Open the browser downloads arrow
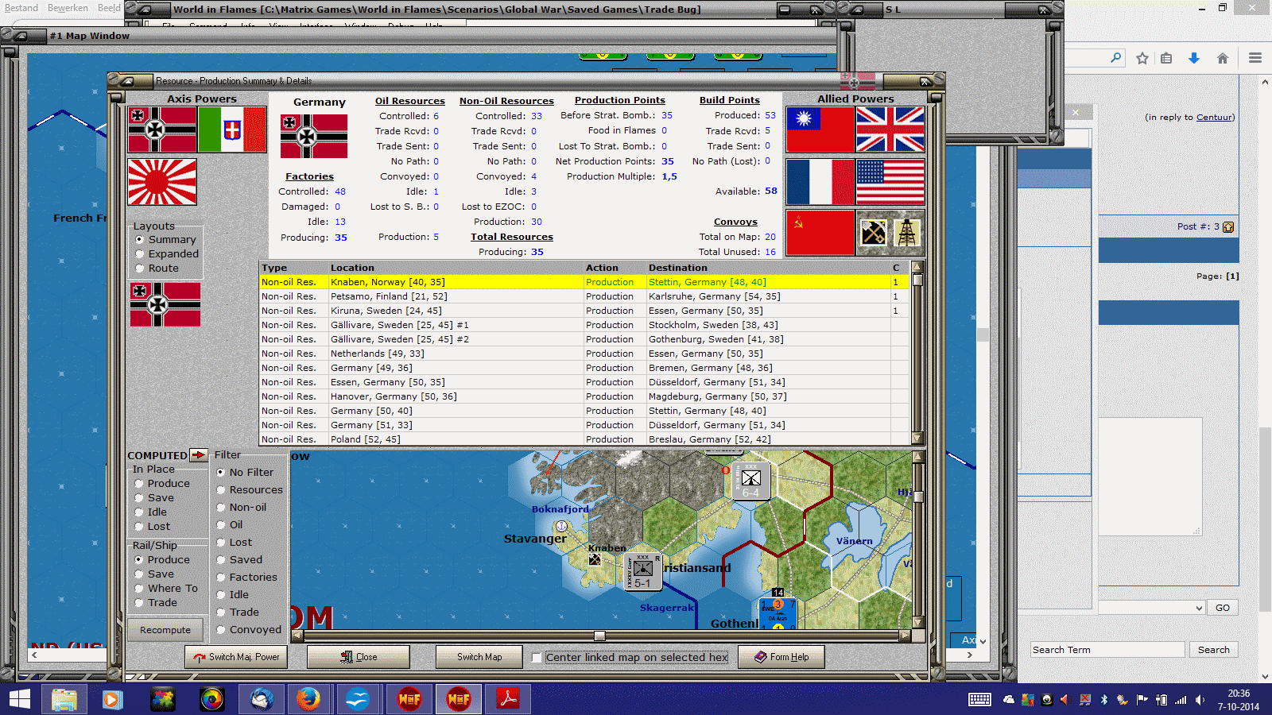The width and height of the screenshot is (1272, 715). click(1194, 58)
